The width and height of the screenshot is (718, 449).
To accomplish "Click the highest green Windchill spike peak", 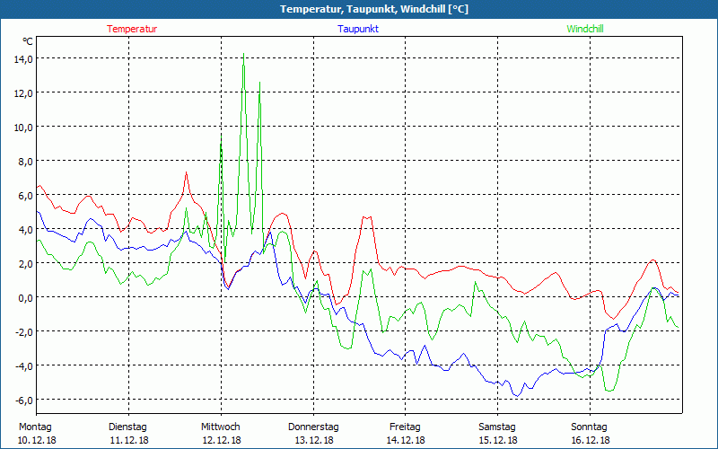I will coord(243,54).
